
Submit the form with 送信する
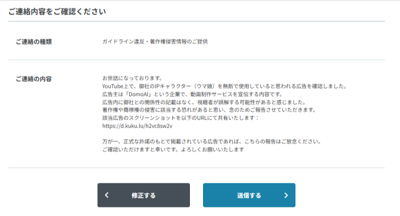249,195
